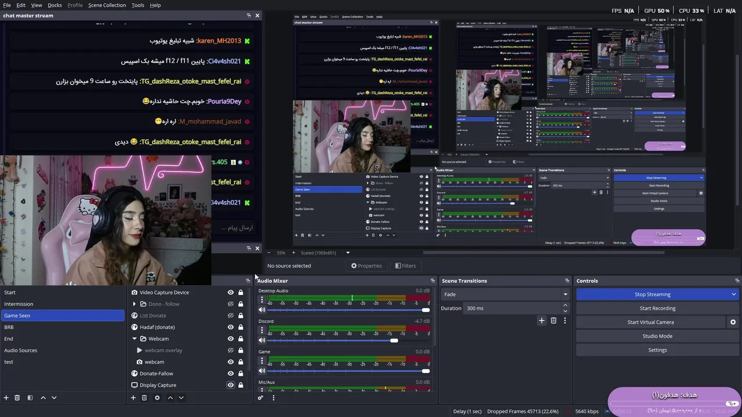Mute the Discord speaker icon
This screenshot has width=742, height=417.
click(x=262, y=341)
